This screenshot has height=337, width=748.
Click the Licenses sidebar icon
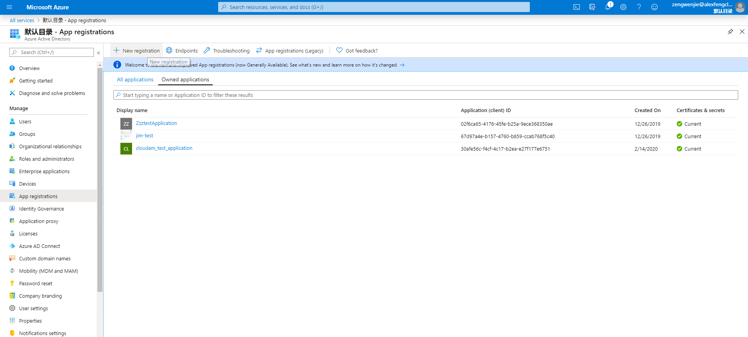(12, 233)
